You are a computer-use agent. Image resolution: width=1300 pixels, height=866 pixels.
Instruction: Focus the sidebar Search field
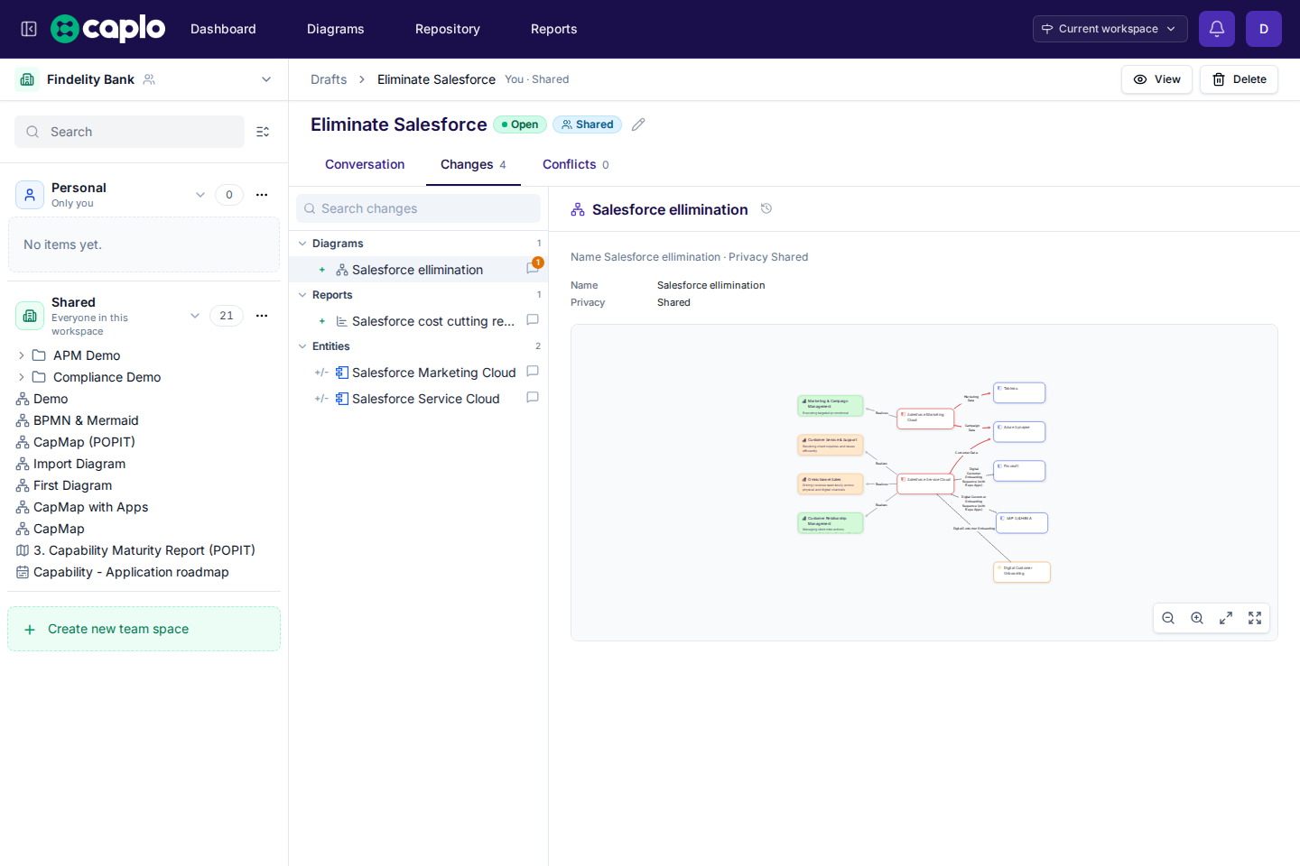129,132
